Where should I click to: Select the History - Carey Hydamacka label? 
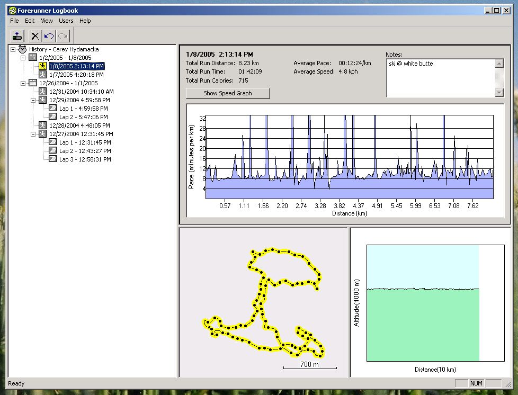coord(64,49)
